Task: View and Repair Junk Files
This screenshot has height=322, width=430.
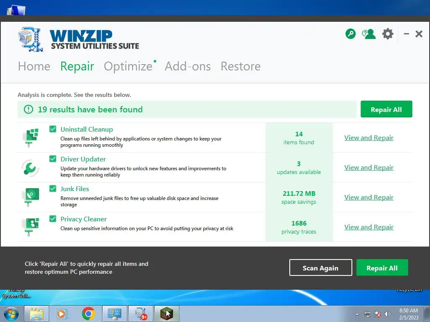Action: tap(369, 197)
